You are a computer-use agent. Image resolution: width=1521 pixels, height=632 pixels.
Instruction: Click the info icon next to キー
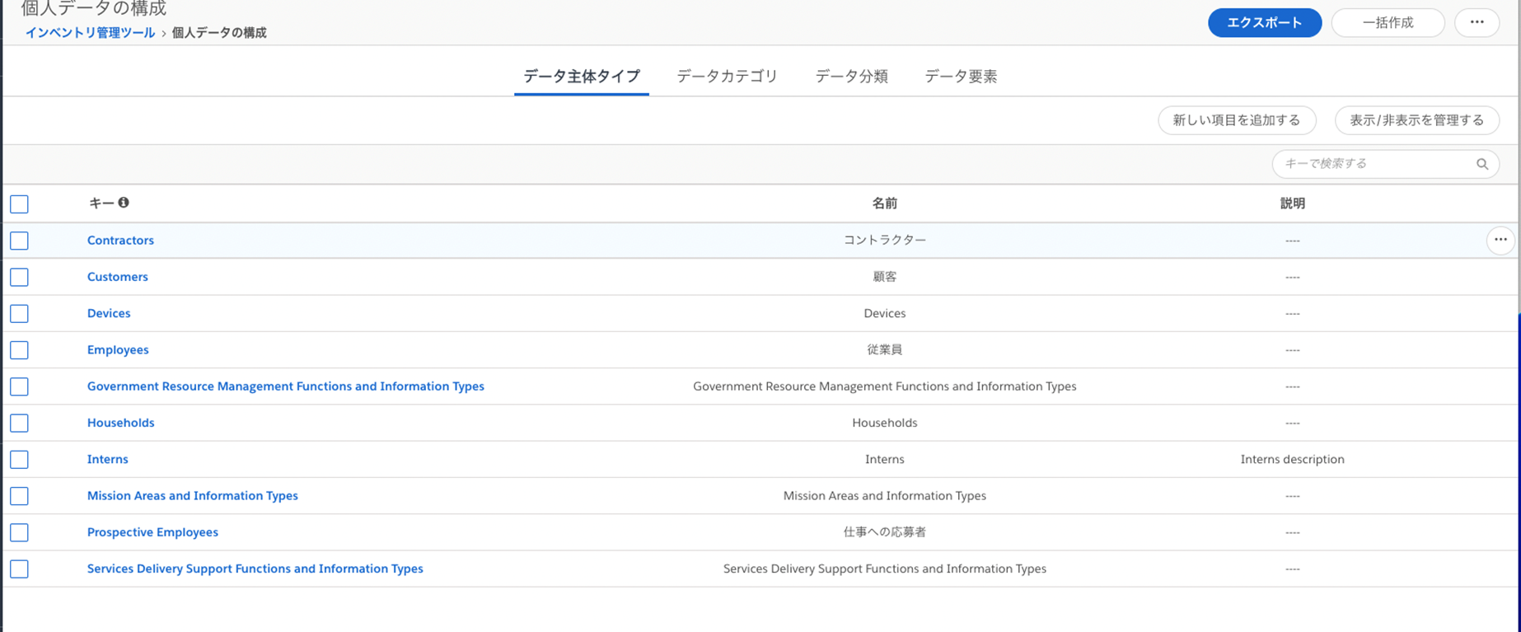tap(124, 203)
